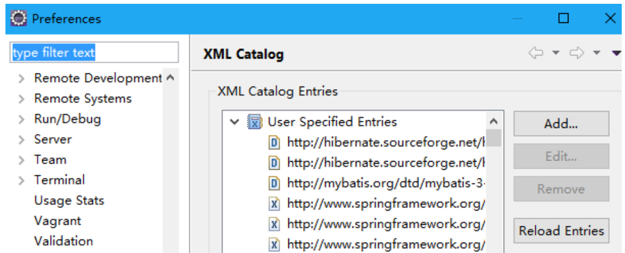The image size is (625, 253).
Task: Click the Preferences window gear icon
Action: 18,18
